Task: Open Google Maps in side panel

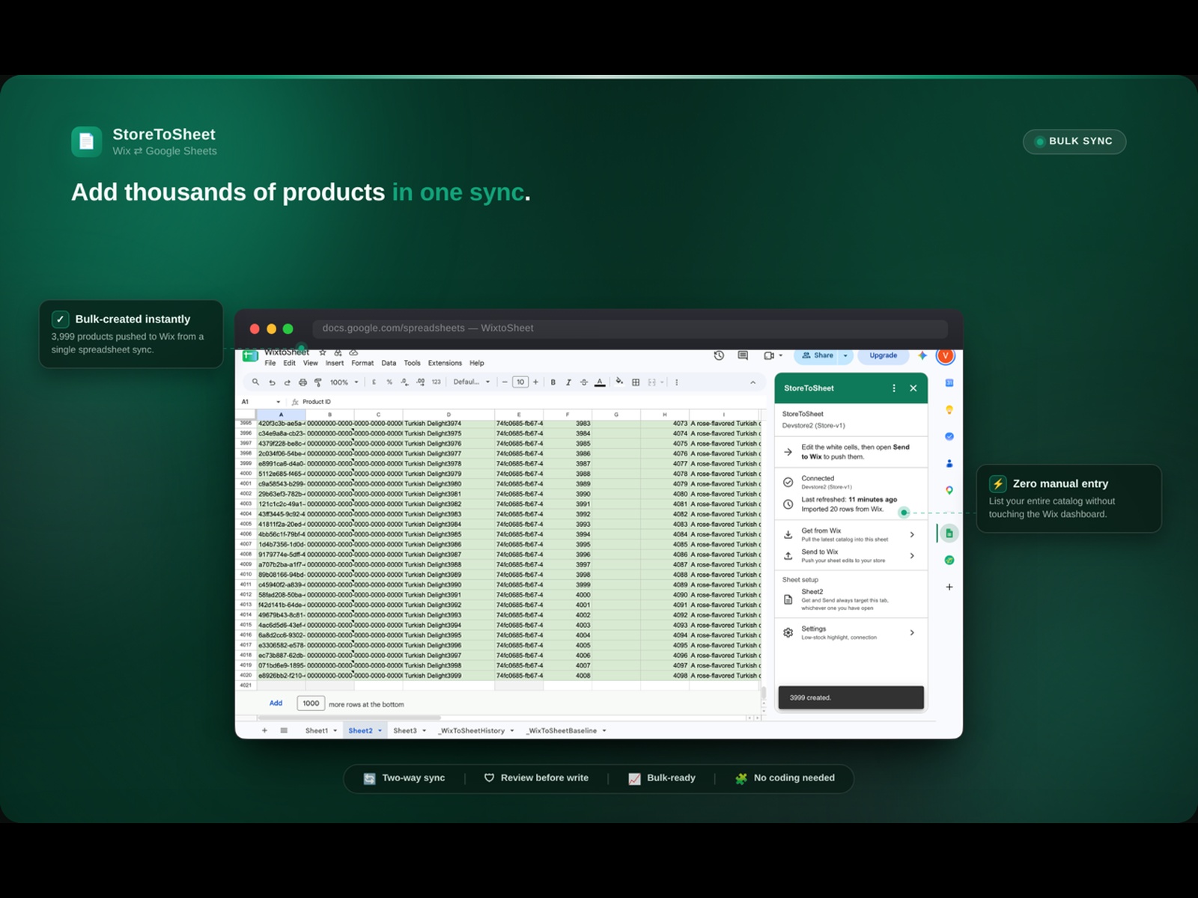Action: coord(949,490)
